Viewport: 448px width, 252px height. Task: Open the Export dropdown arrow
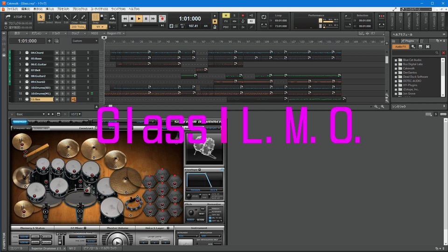[30, 17]
